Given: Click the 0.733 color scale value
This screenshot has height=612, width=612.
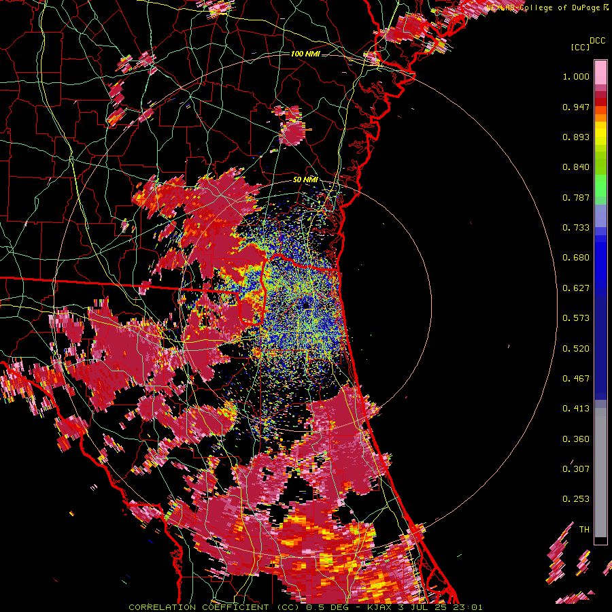Looking at the screenshot, I should click(576, 228).
